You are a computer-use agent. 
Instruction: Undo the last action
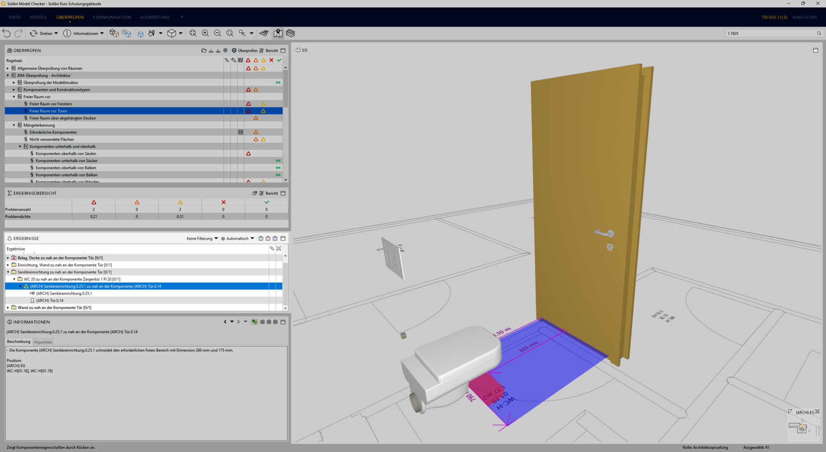[6, 33]
